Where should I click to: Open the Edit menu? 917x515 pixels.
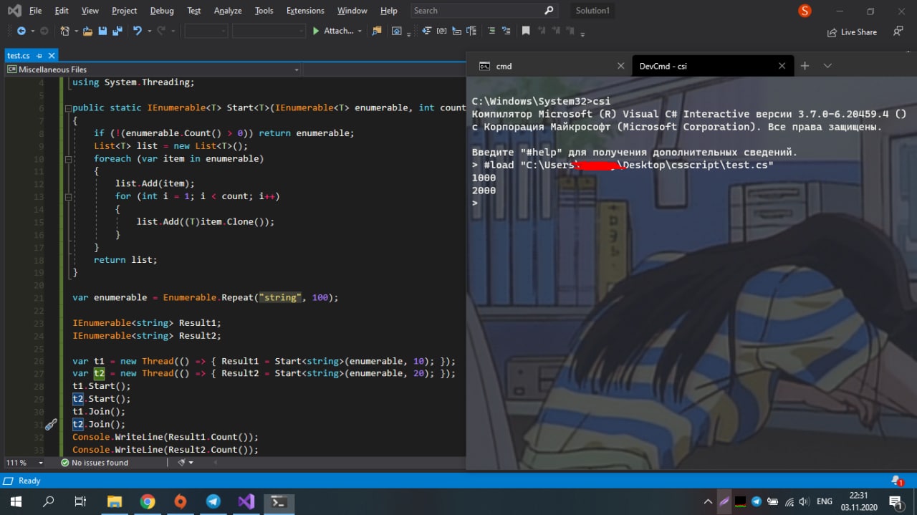(x=62, y=11)
